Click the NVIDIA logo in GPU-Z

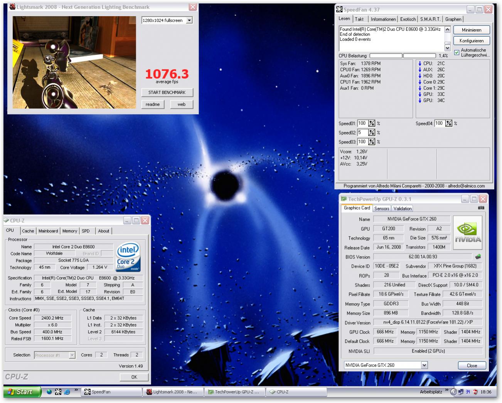468,232
